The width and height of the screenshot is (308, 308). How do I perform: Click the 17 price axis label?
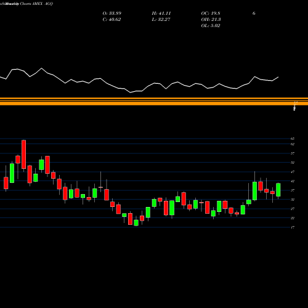[293, 227]
